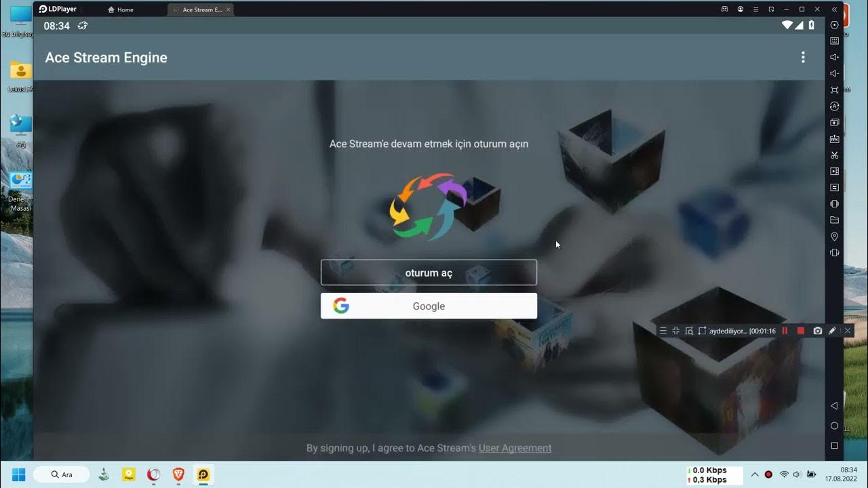The width and height of the screenshot is (868, 488).
Task: Pause the screen recording
Action: [x=785, y=331]
